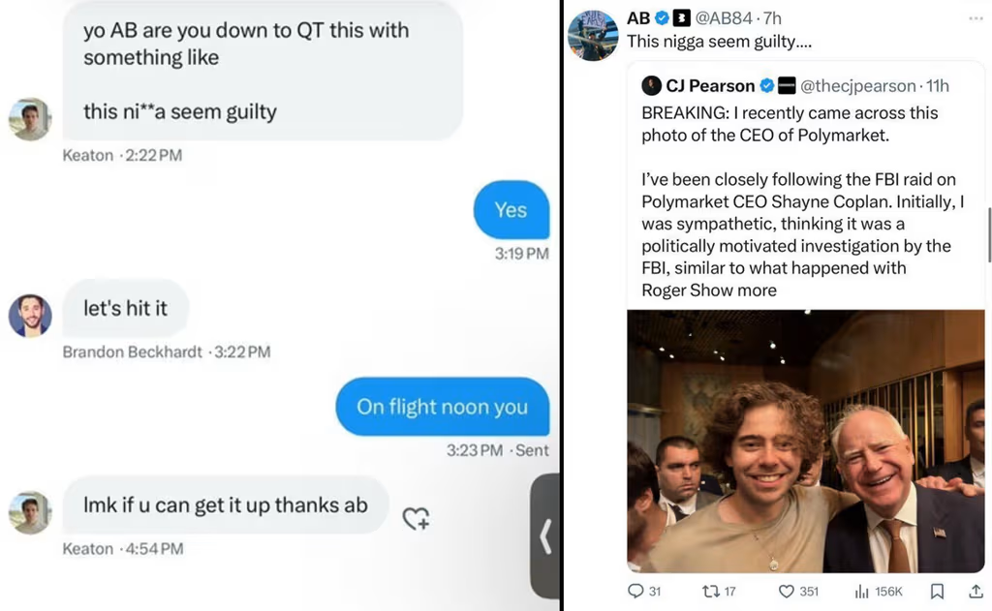Viewport: 992px width, 611px height.
Task: Click Keaton's avatar beside the first message
Action: tap(30, 119)
